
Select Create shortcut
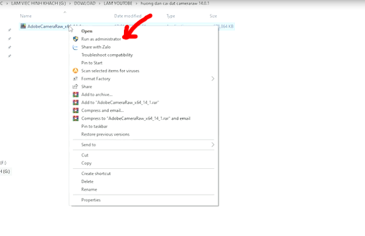96,173
